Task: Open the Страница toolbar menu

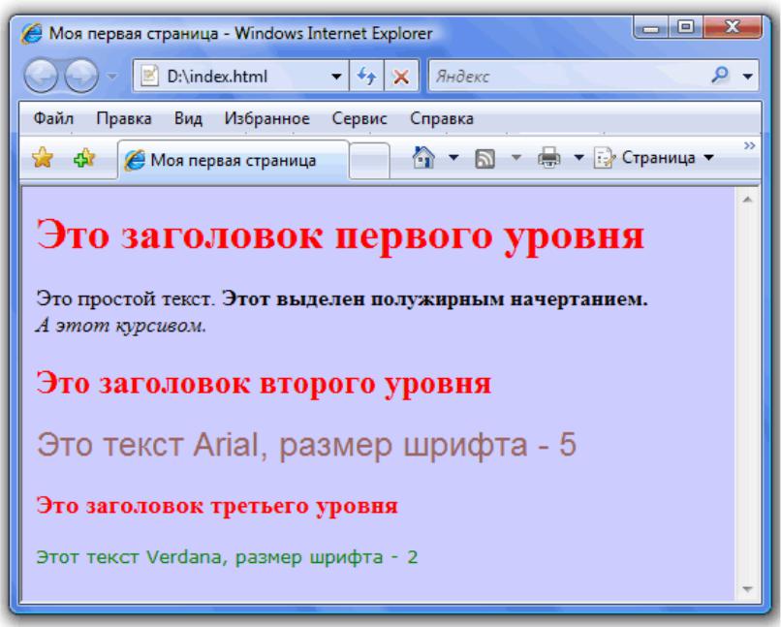Action: coord(653,158)
